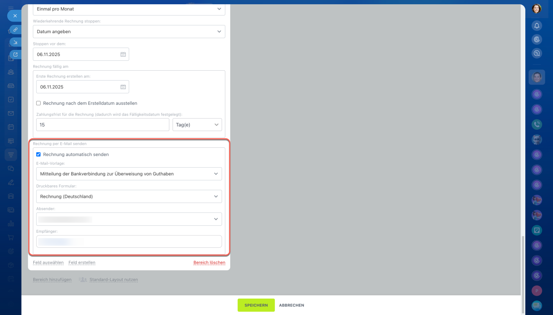The width and height of the screenshot is (553, 315).
Task: Toggle "Rechnung nach dem Erstelldatum ausstellen" checkbox
Action: point(38,103)
